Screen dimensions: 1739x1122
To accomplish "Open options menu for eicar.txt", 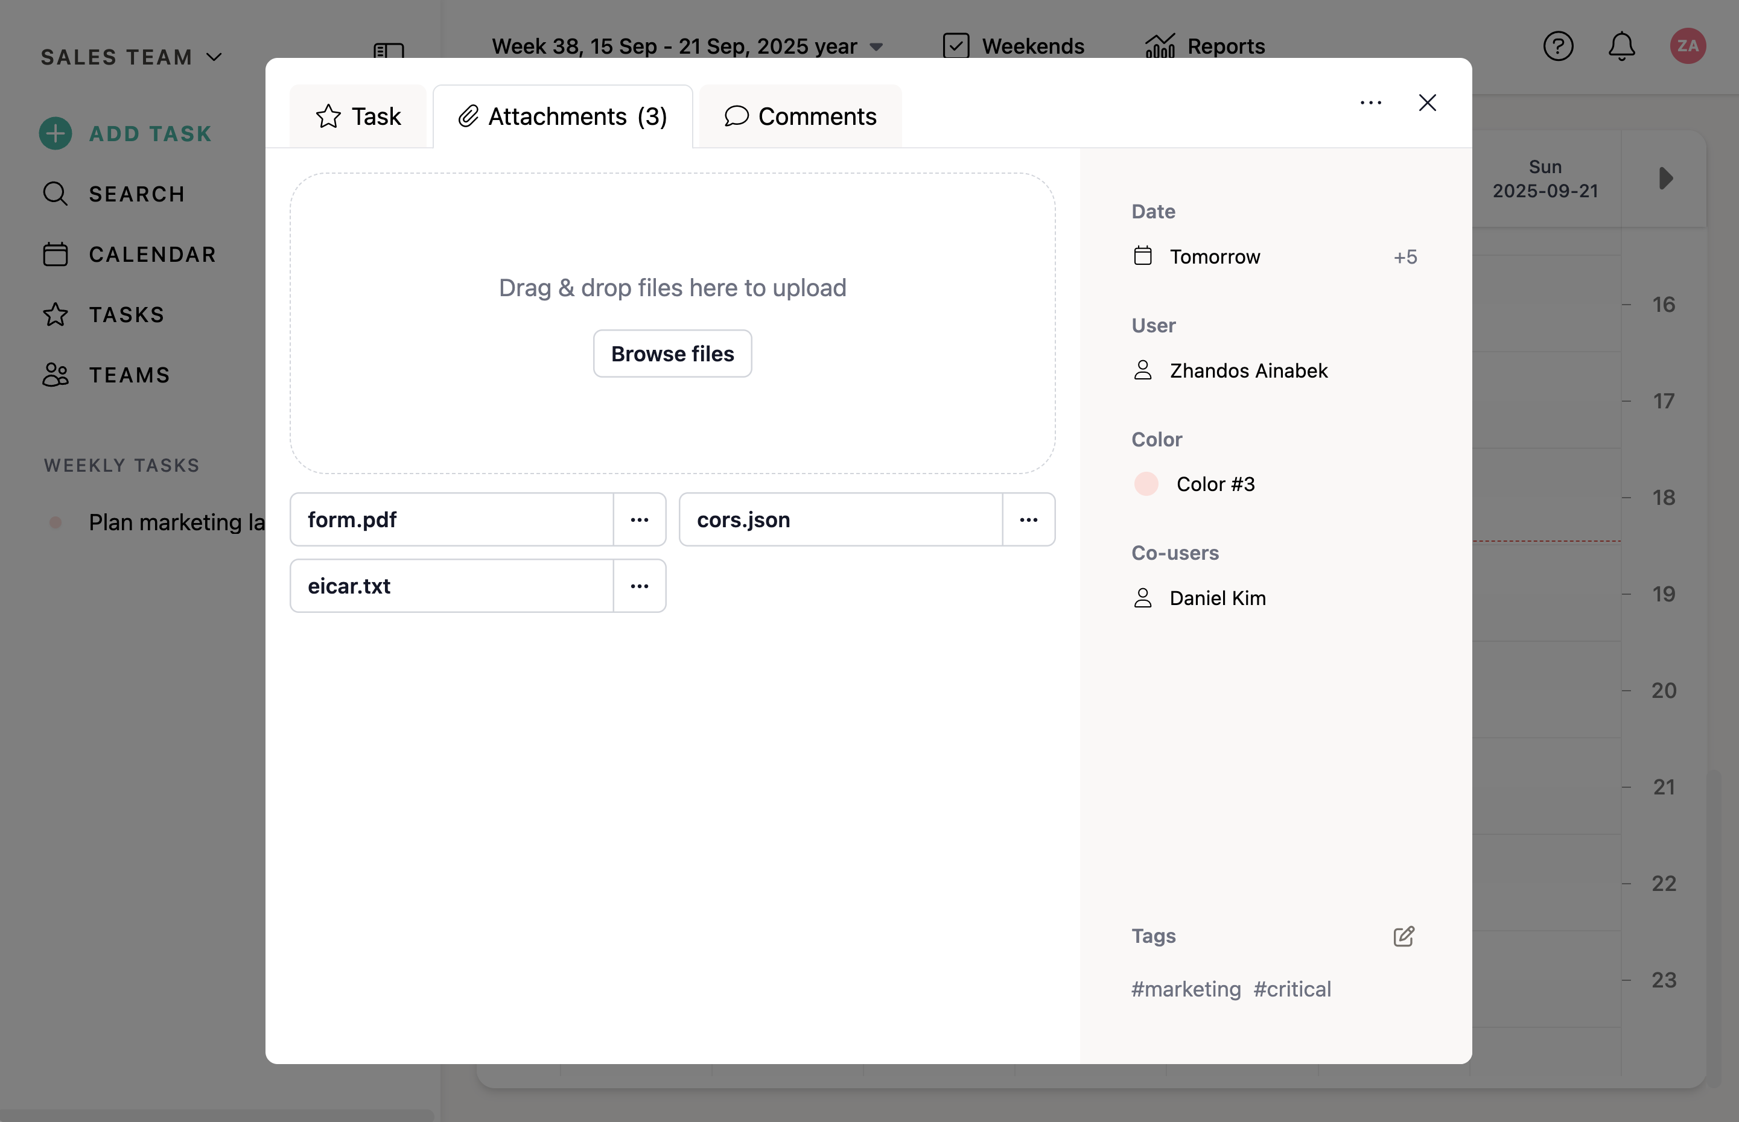I will (639, 586).
